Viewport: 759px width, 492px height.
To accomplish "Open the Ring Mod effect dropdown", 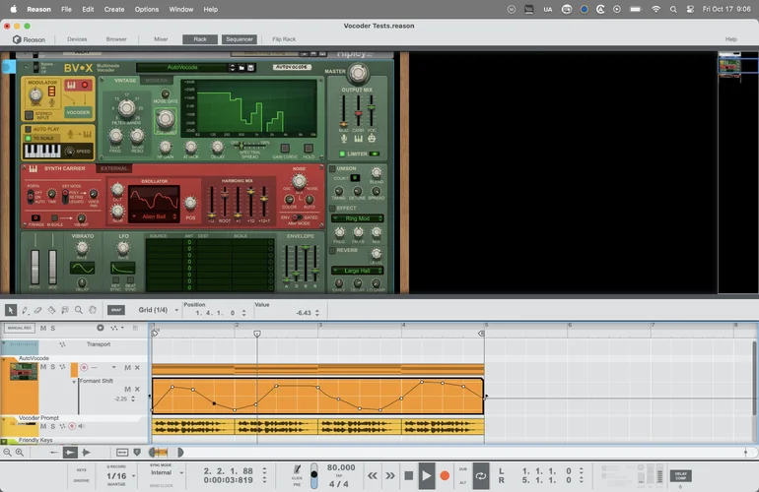I will [356, 217].
